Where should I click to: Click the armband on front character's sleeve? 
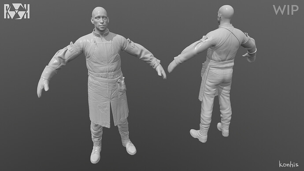tap(128, 45)
